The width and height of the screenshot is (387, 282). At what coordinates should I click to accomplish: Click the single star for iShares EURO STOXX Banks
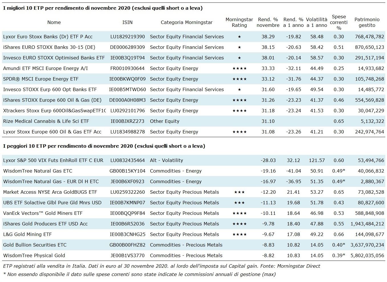point(239,47)
